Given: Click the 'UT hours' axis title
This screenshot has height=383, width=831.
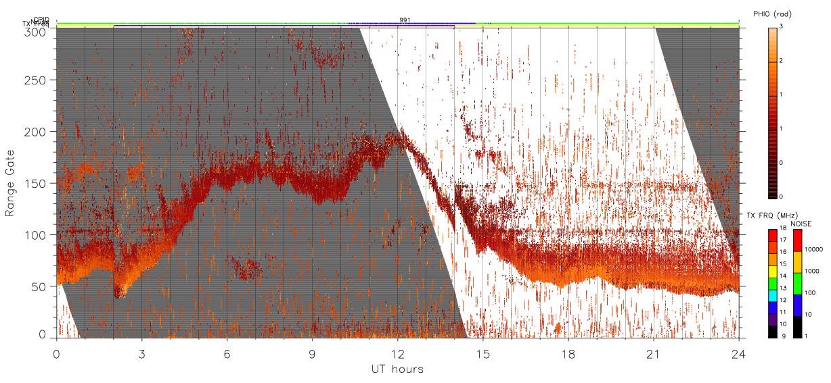Looking at the screenshot, I should pos(397,369).
